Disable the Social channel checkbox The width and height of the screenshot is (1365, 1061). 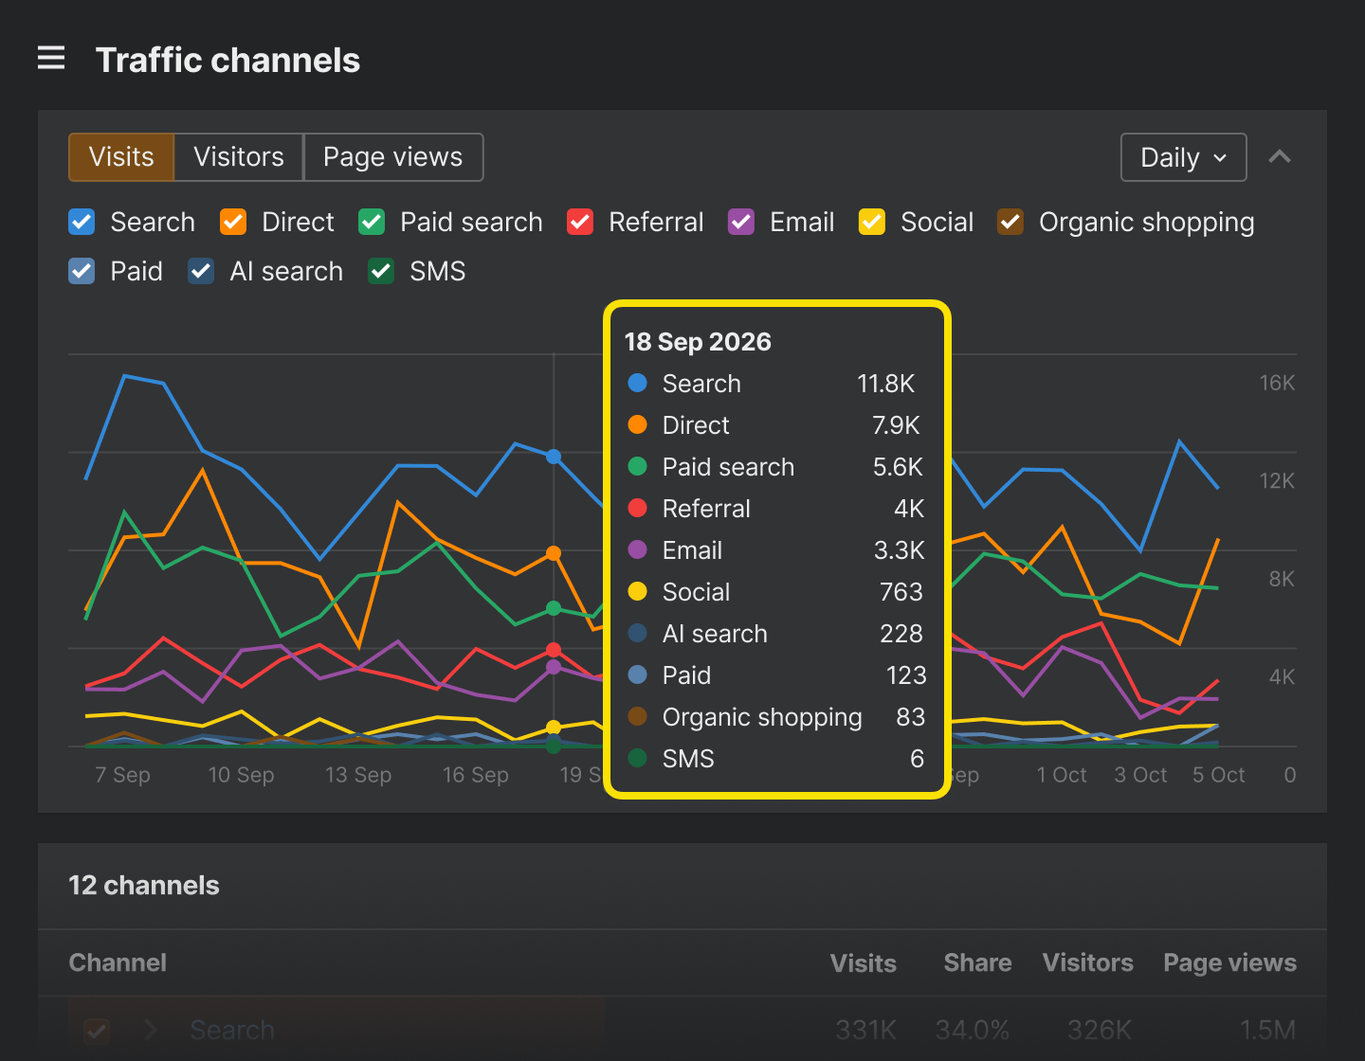[x=872, y=222]
